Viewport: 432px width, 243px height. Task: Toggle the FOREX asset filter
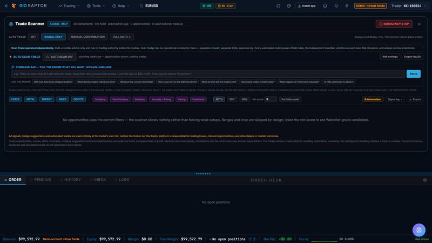pos(15,99)
